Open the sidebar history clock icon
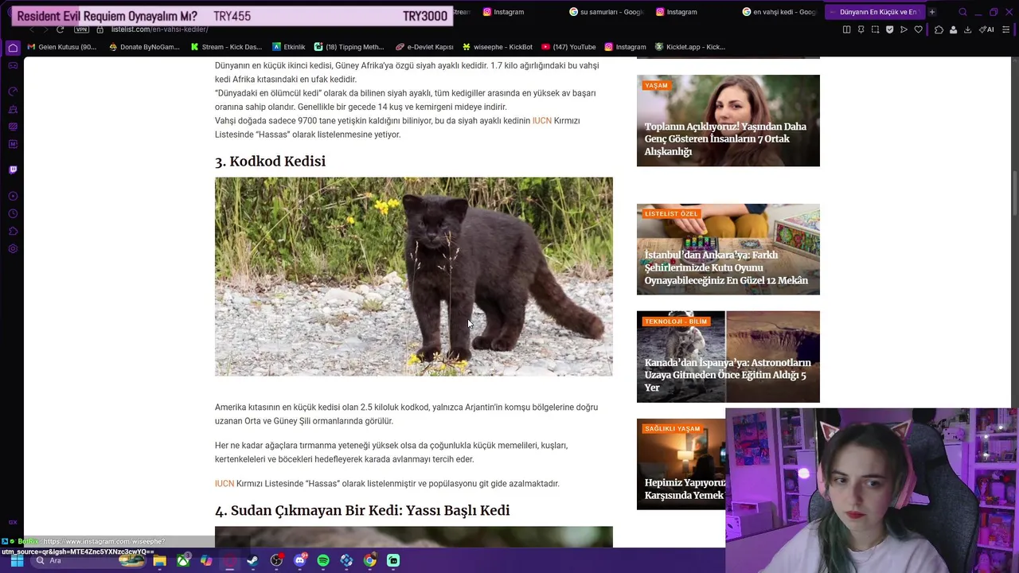This screenshot has width=1019, height=573. pos(13,214)
